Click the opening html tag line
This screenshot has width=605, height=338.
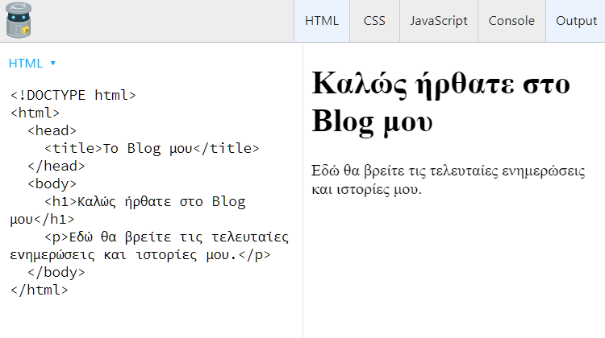coord(35,113)
